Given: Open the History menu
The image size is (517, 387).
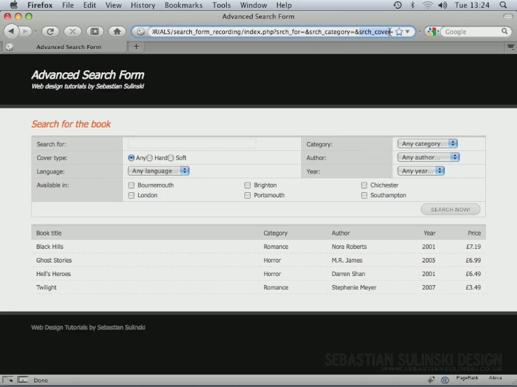Looking at the screenshot, I should point(143,5).
